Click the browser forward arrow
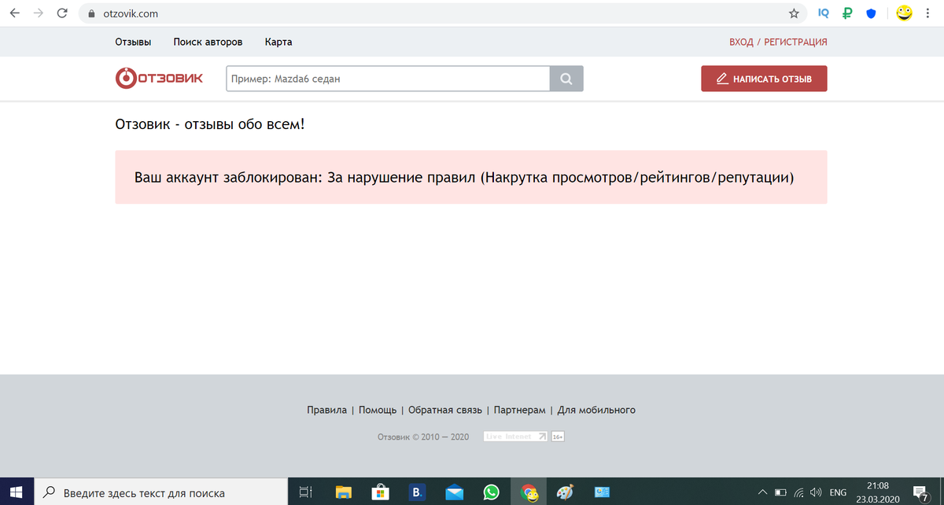 pyautogui.click(x=39, y=13)
